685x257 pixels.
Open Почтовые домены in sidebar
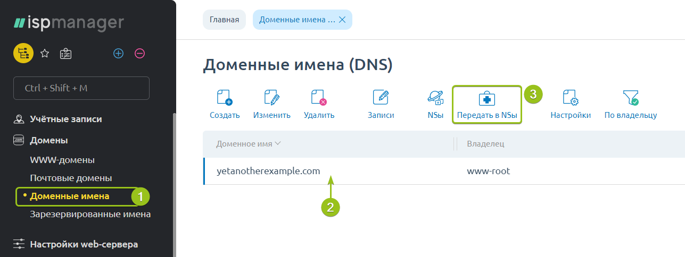coord(71,178)
